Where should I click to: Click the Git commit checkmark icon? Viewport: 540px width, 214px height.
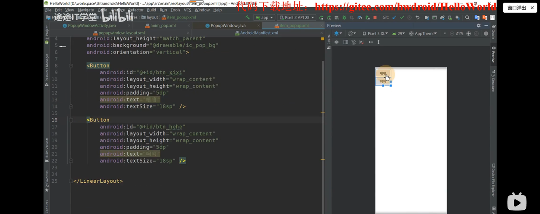402,18
